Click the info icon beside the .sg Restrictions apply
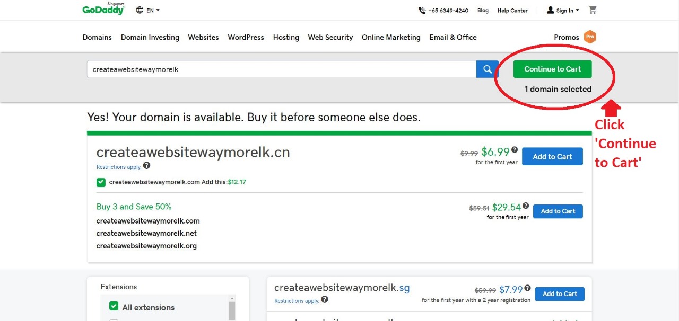679x321 pixels. pyautogui.click(x=325, y=299)
